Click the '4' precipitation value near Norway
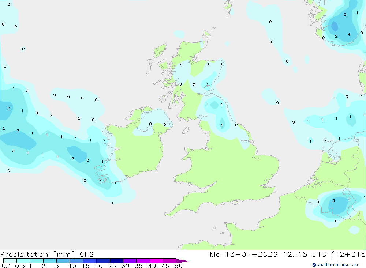366x268 pixels. point(349,34)
